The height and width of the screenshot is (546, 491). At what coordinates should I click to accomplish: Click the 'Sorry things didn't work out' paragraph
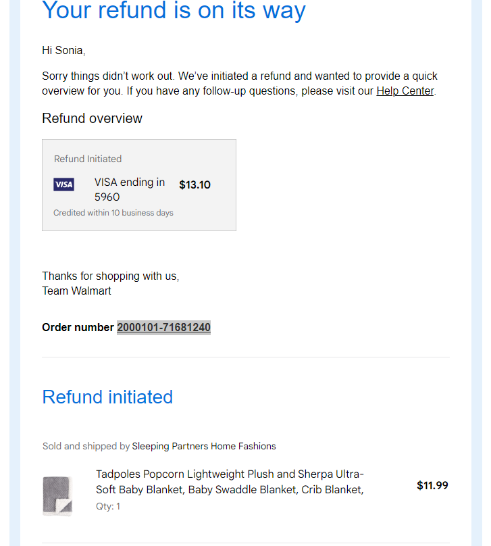pos(240,84)
